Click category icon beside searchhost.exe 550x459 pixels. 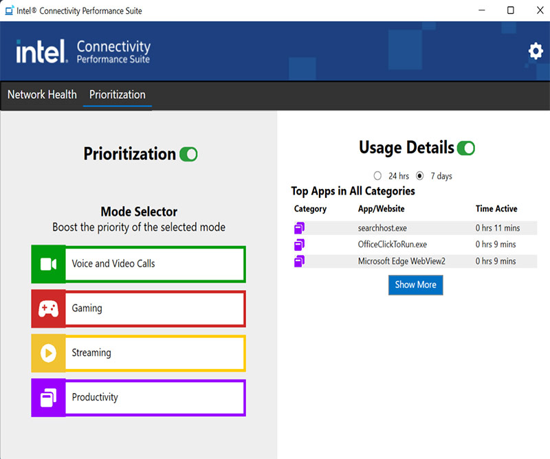click(299, 228)
